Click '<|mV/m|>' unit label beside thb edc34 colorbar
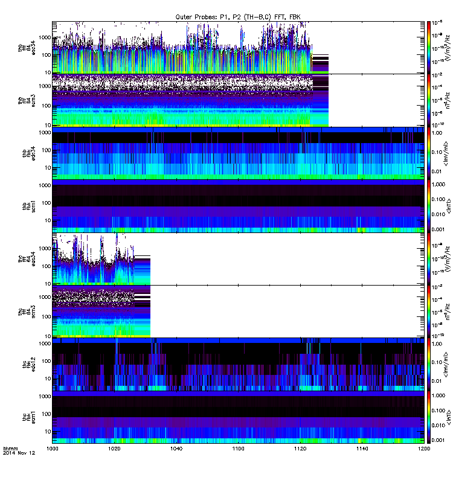Image resolution: width=453 pixels, height=483 pixels. tap(446, 154)
